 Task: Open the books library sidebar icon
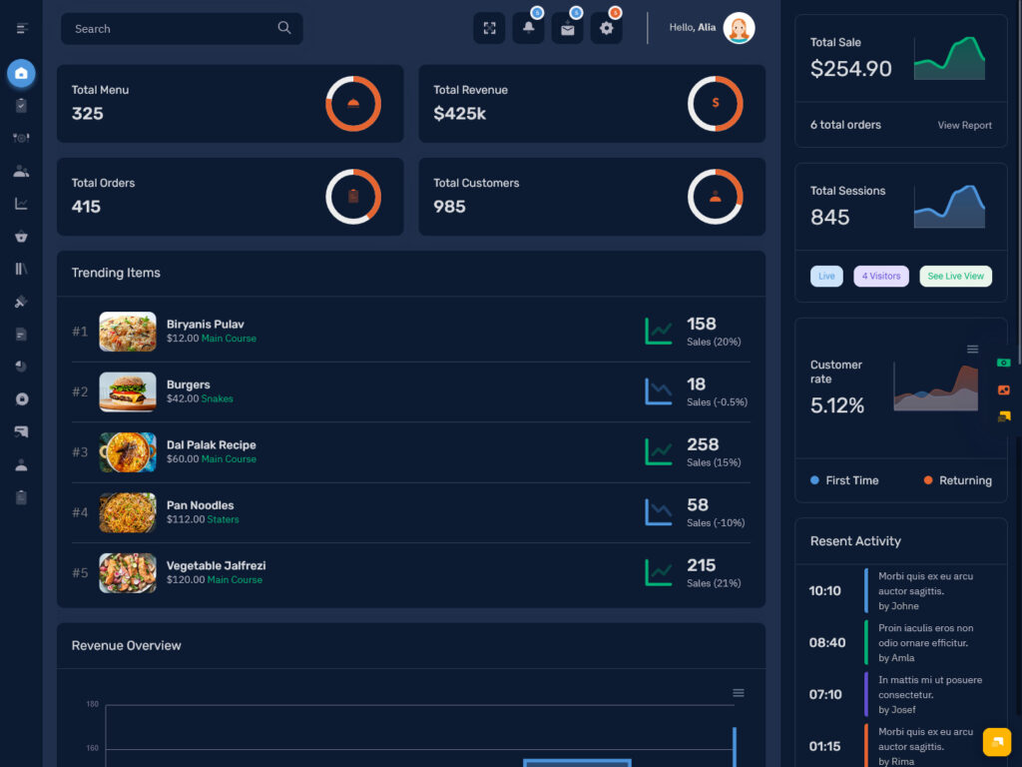pos(22,269)
